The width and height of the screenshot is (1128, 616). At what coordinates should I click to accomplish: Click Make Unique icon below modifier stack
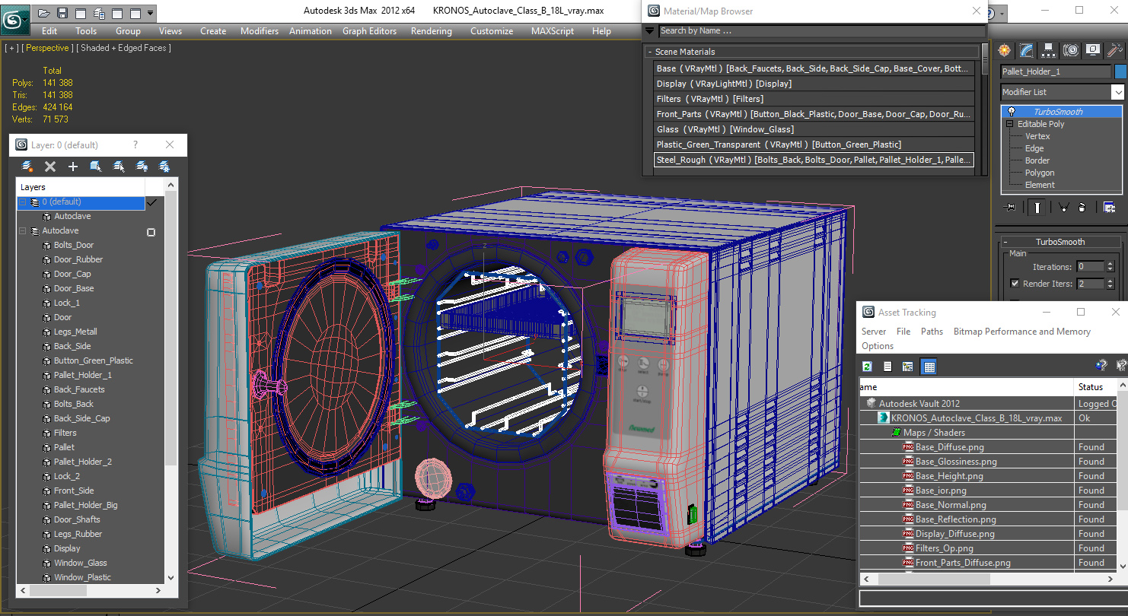click(1063, 207)
